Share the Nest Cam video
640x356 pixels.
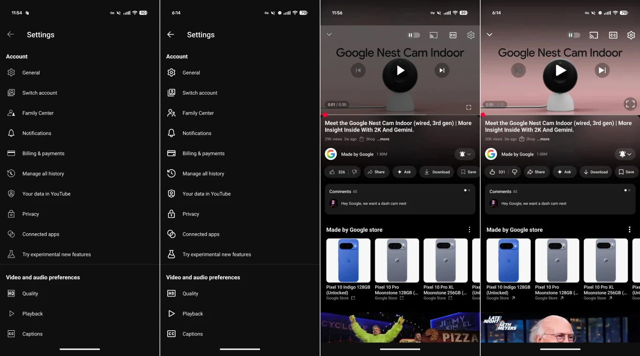tap(376, 172)
